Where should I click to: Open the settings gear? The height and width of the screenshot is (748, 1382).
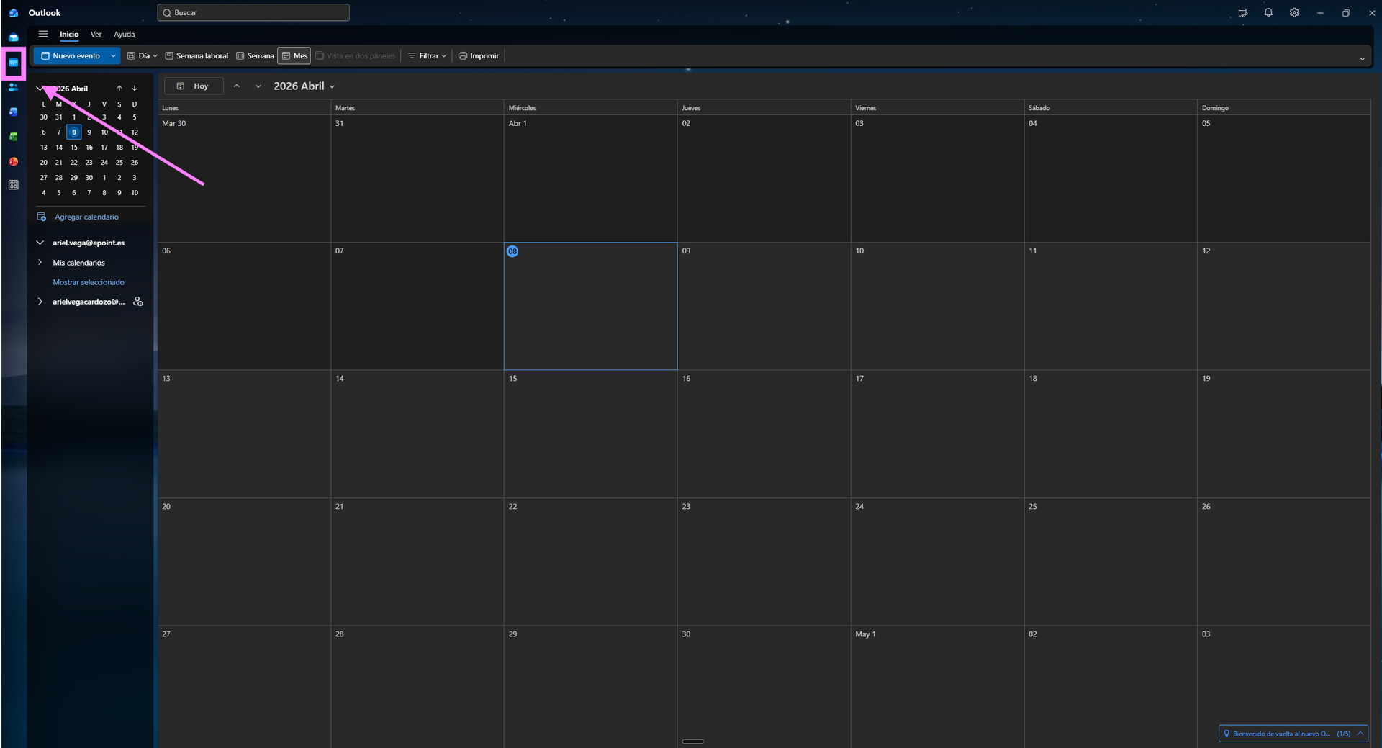pyautogui.click(x=1294, y=13)
